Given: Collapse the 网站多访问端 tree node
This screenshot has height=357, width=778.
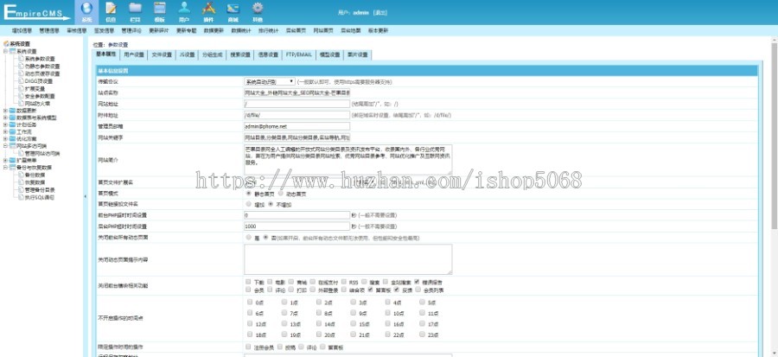Looking at the screenshot, I should [5, 146].
